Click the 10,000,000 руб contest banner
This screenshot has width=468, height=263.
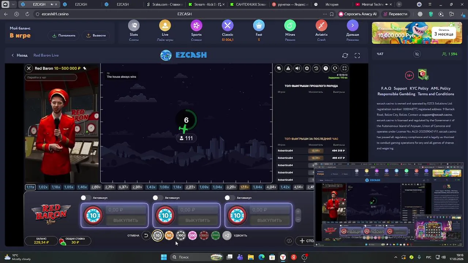tap(416, 33)
